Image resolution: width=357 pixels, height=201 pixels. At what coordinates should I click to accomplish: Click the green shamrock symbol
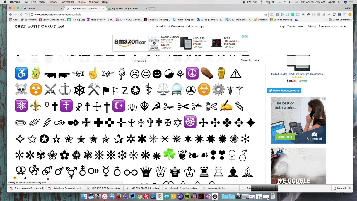click(x=169, y=155)
